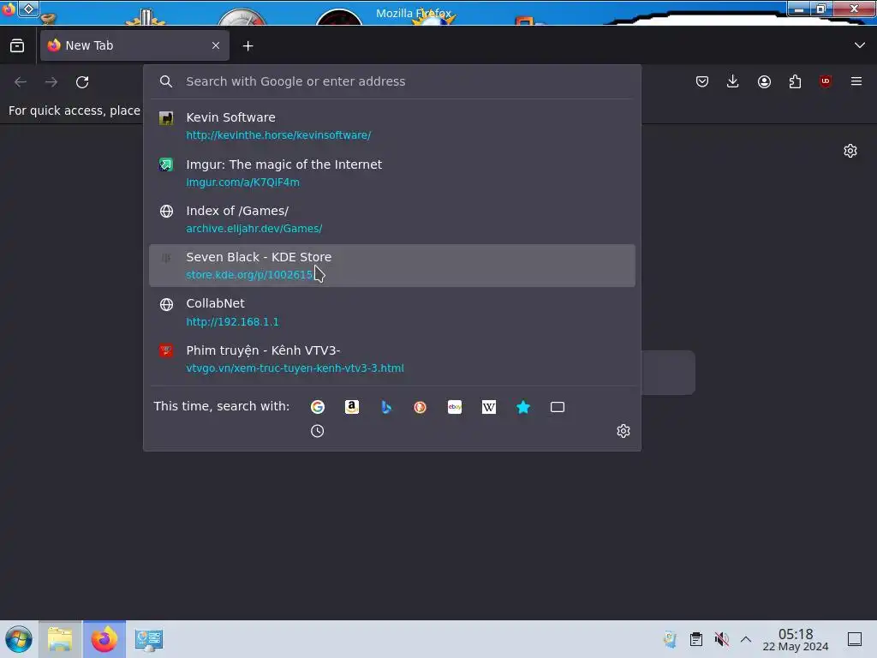Open Firefox account menu
The width and height of the screenshot is (877, 658).
click(x=764, y=81)
